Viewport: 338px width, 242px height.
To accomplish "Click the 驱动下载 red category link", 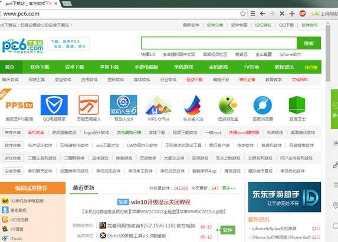I will point(195,79).
